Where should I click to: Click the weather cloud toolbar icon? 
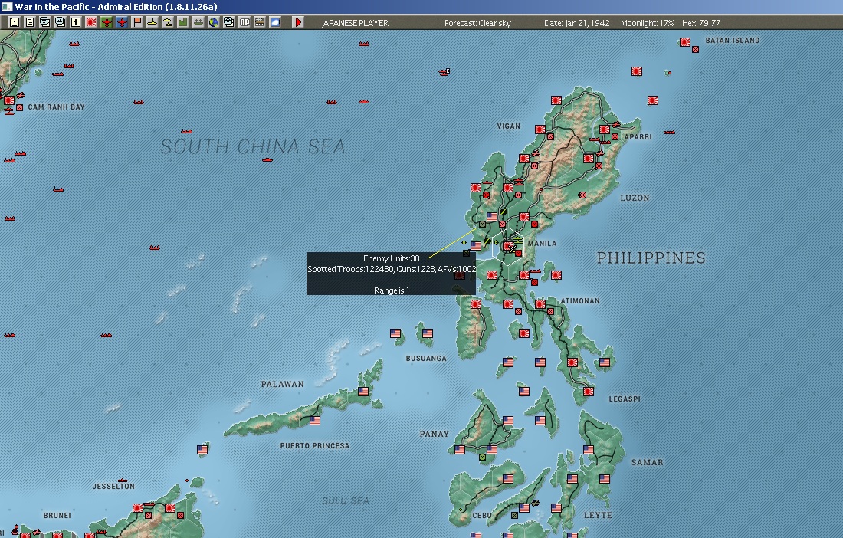coord(274,22)
